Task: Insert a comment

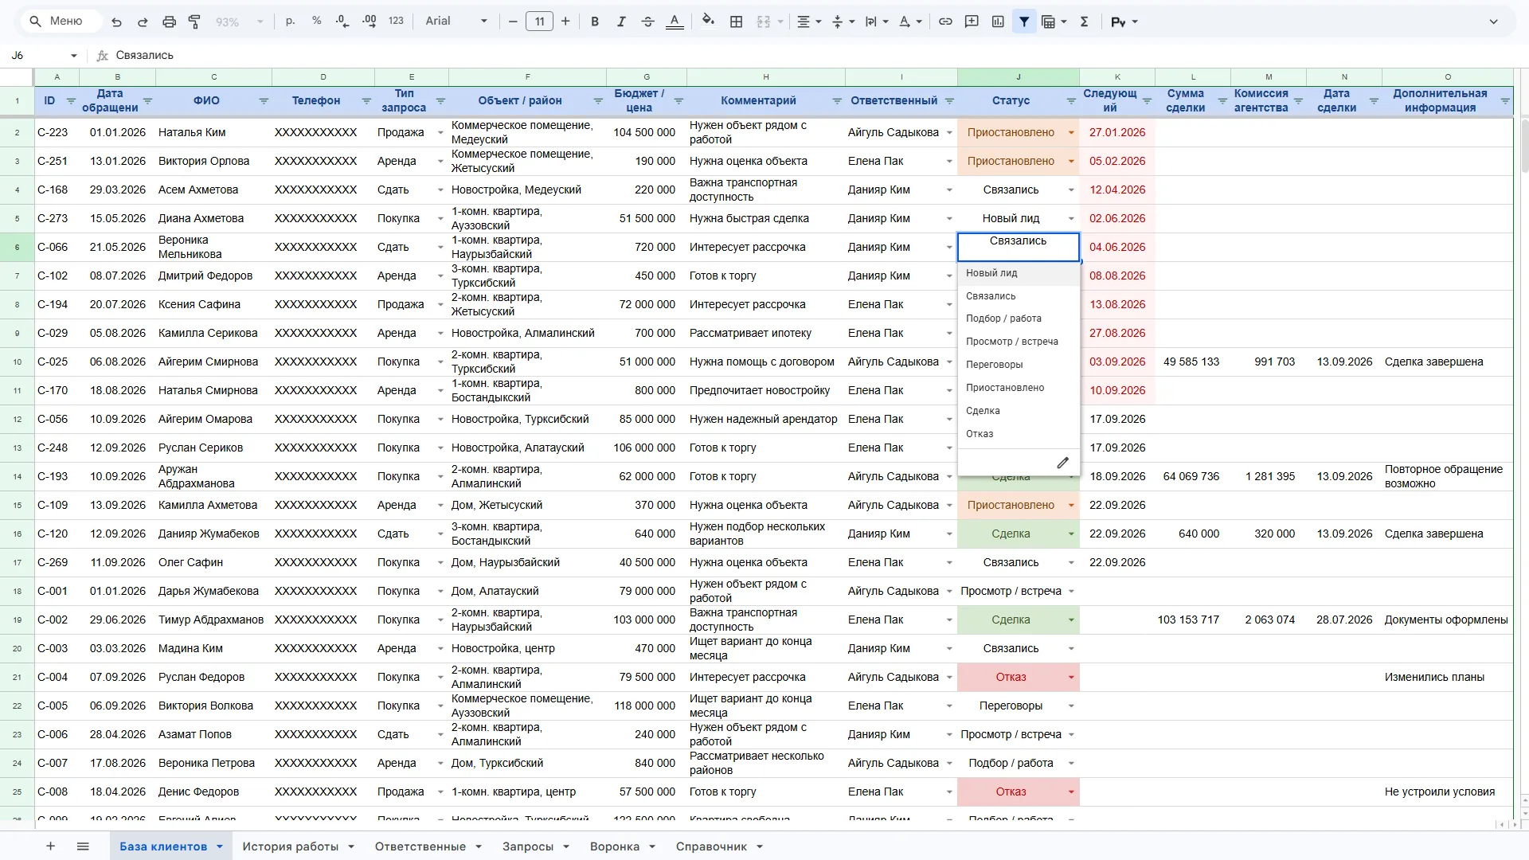Action: pos(972,21)
